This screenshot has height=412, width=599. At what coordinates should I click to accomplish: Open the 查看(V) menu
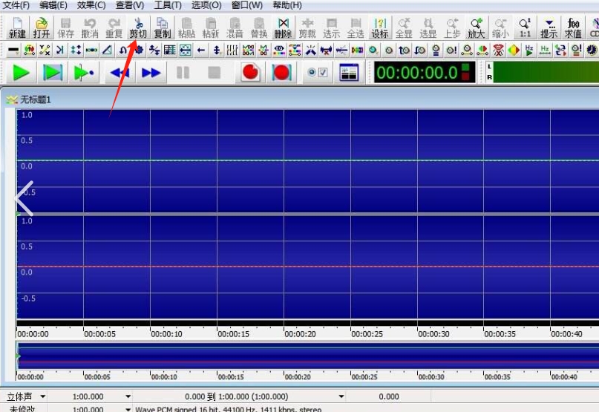[x=130, y=5]
